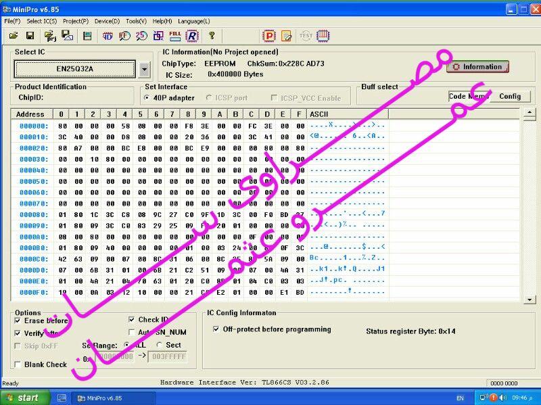The image size is (541, 405).
Task: Click the 003FFFFF range end field
Action: point(168,356)
